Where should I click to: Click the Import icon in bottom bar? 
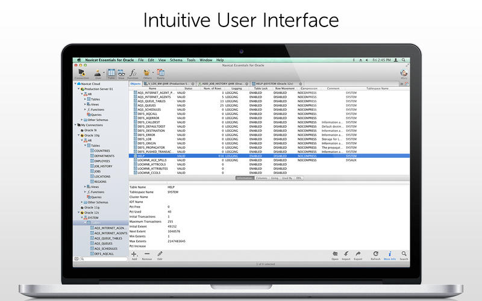point(346,255)
